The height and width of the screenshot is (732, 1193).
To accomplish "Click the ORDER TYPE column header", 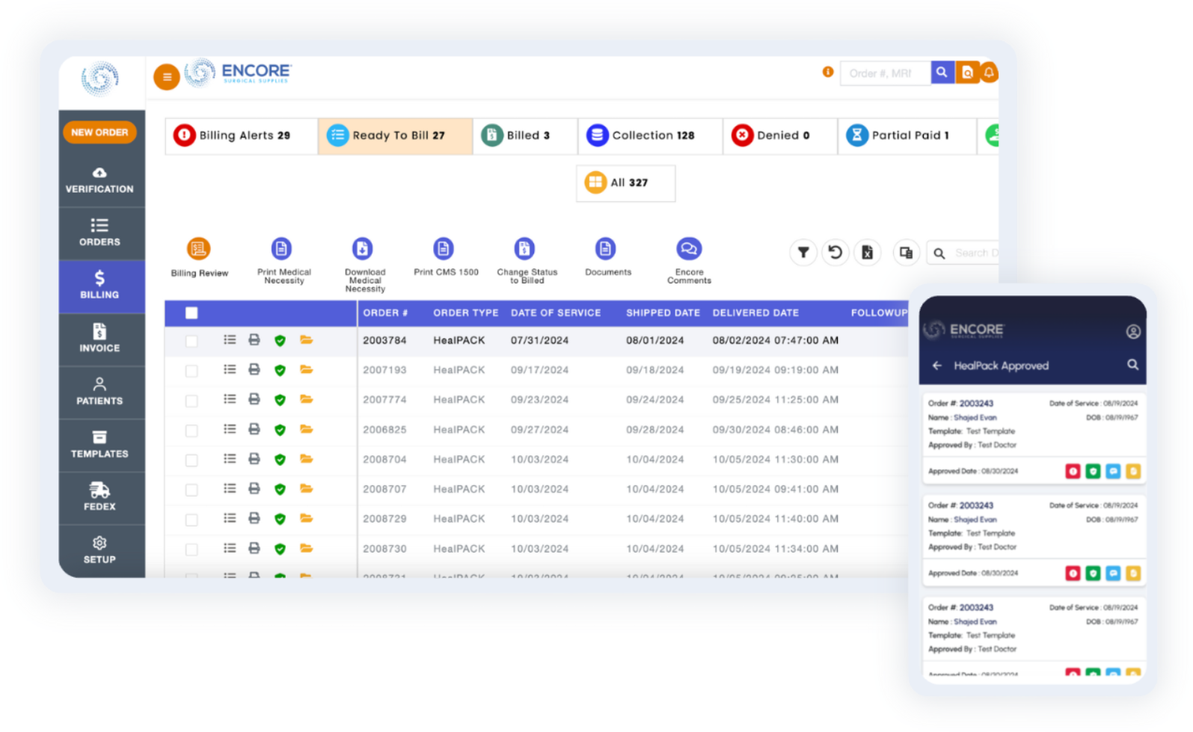I will (465, 313).
